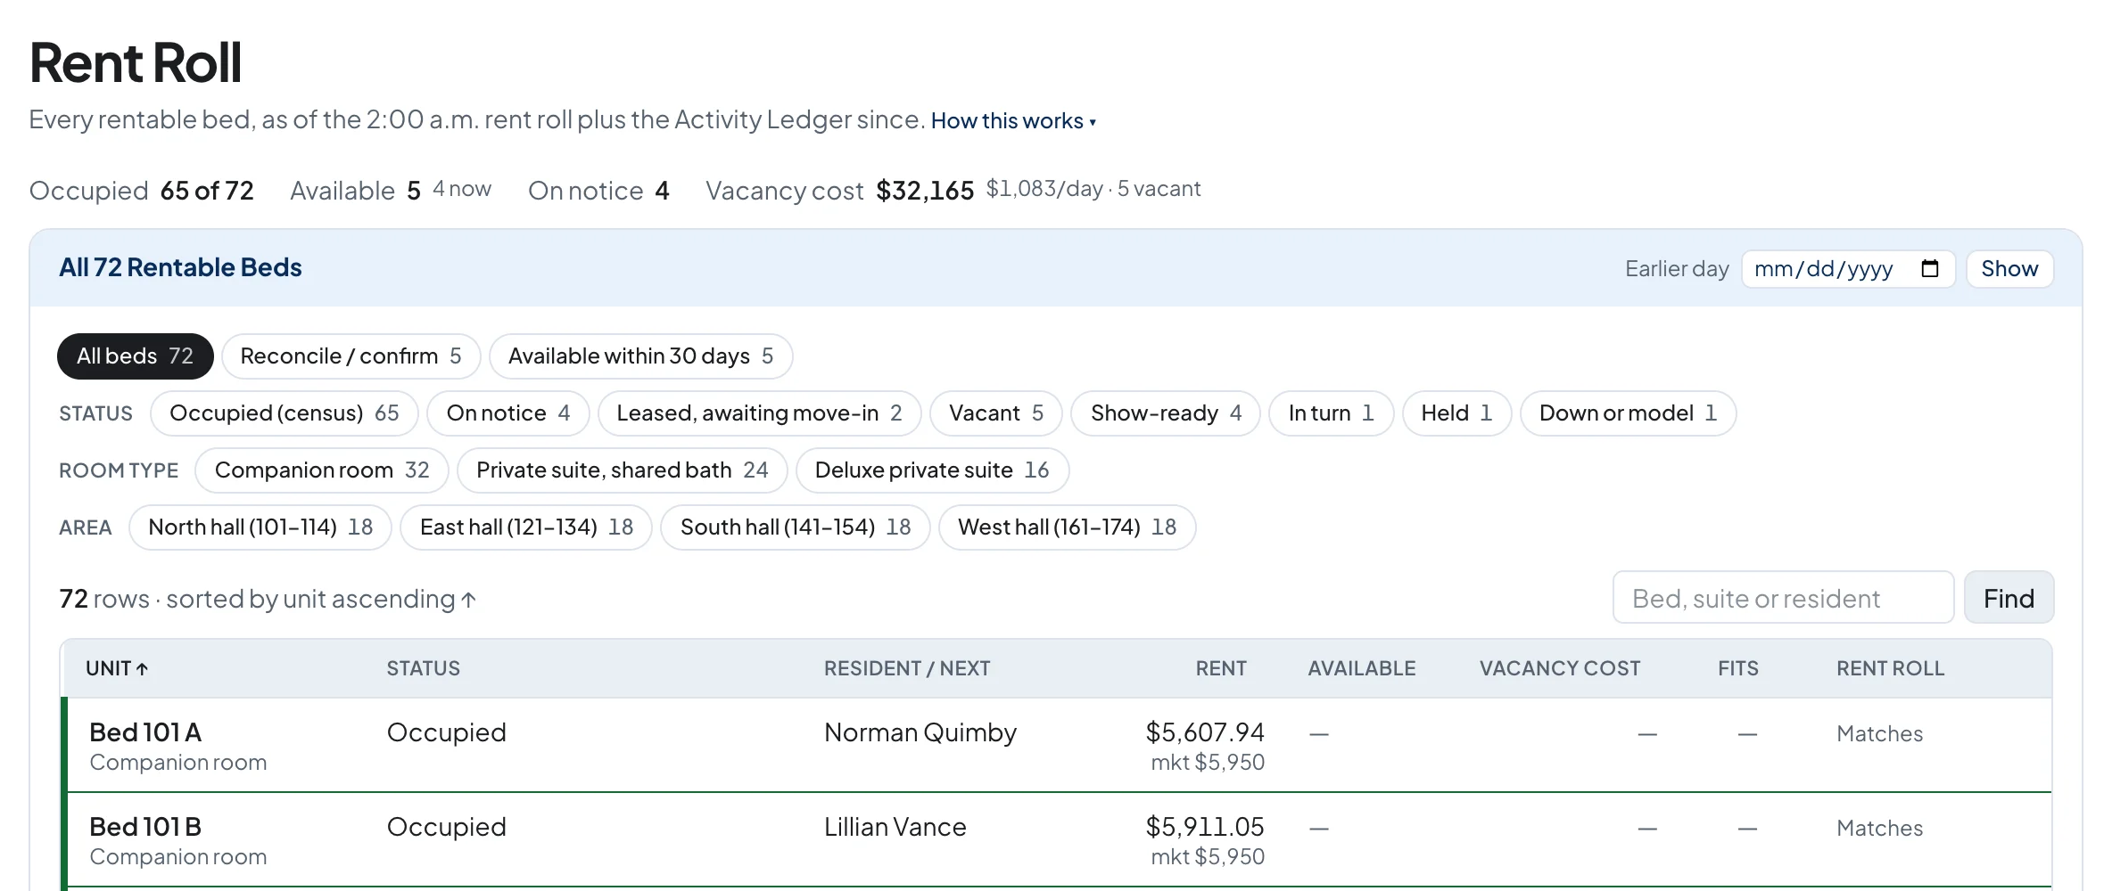Select the 'Bed 101 A' unit cell
The width and height of the screenshot is (2112, 891).
[145, 732]
